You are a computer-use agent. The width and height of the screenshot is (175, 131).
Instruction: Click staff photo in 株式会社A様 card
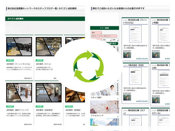click(127, 55)
